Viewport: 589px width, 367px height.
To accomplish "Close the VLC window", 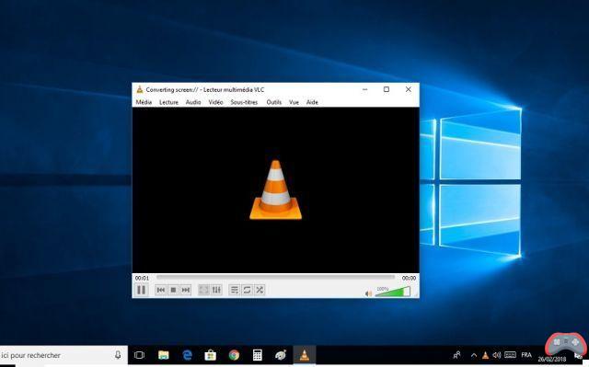I will coord(409,89).
